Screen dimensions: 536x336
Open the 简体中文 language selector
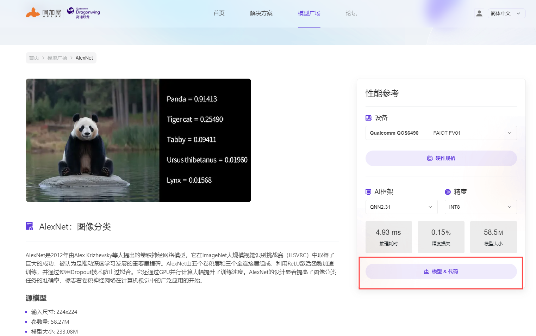pyautogui.click(x=506, y=13)
